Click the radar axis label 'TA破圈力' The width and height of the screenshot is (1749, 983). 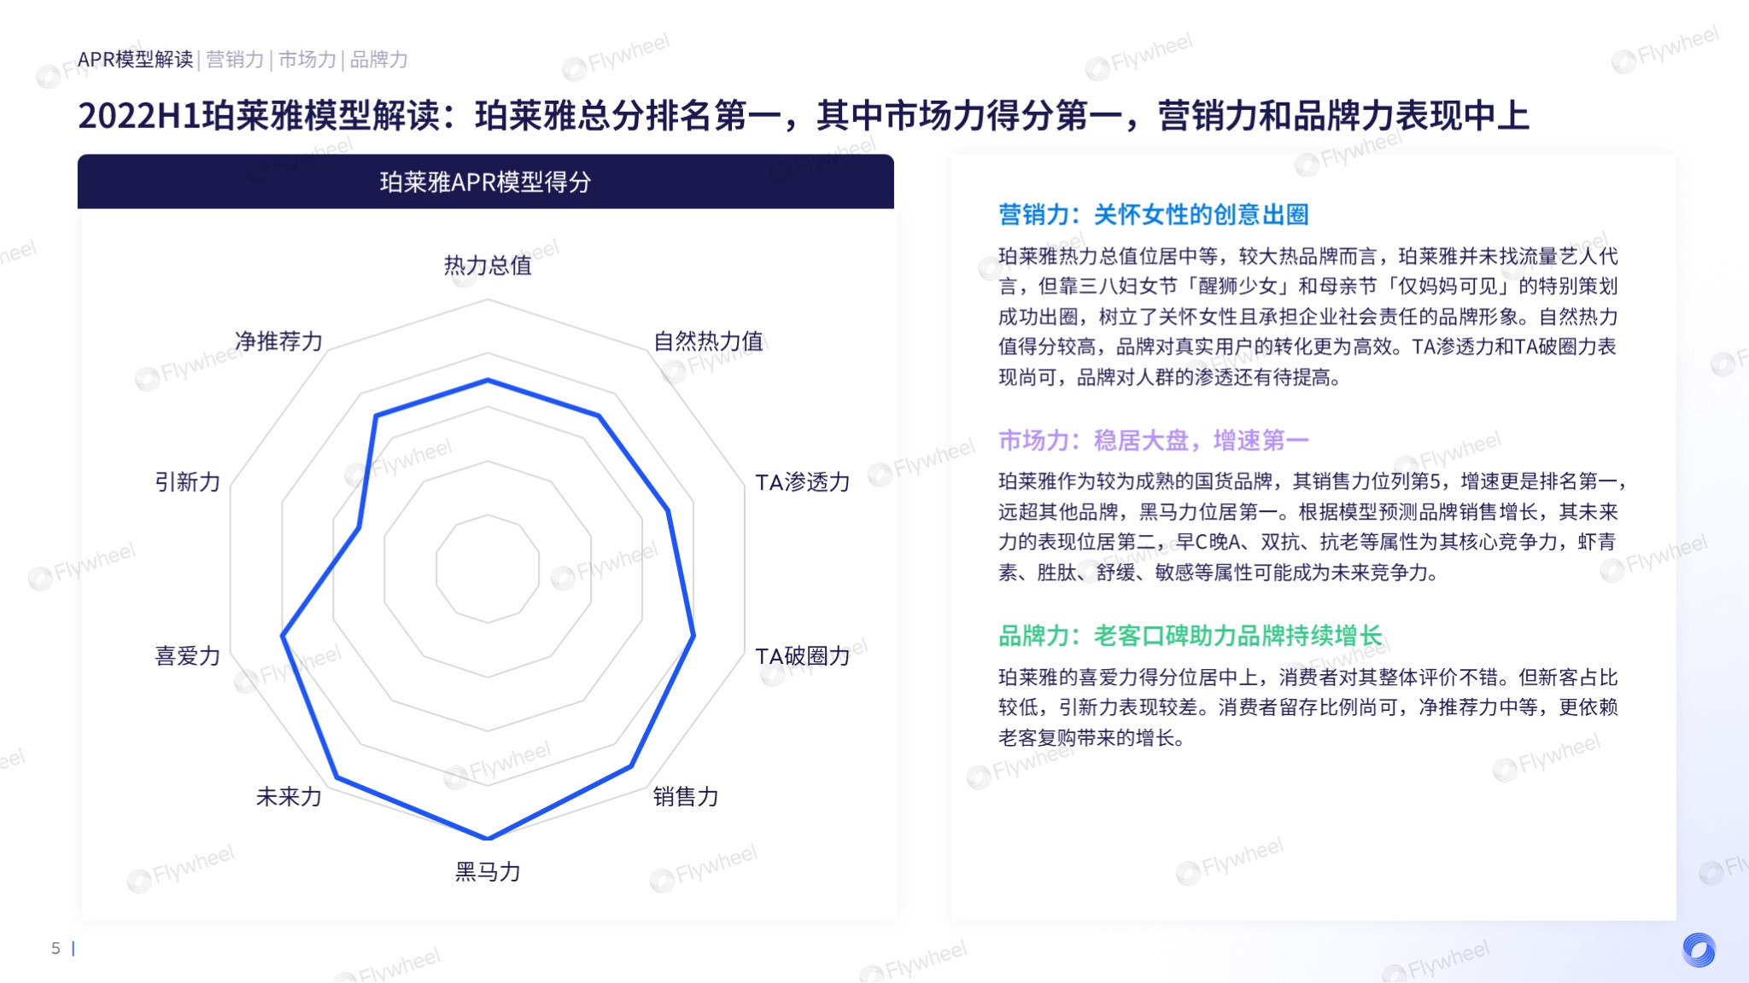[803, 655]
